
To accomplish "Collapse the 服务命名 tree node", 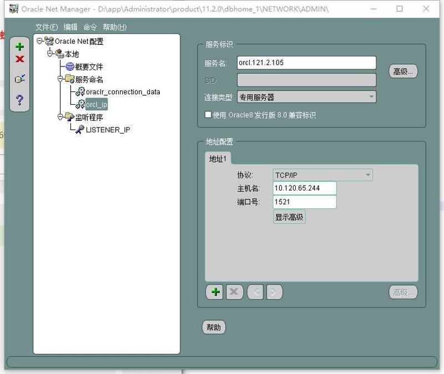I will pos(60,79).
